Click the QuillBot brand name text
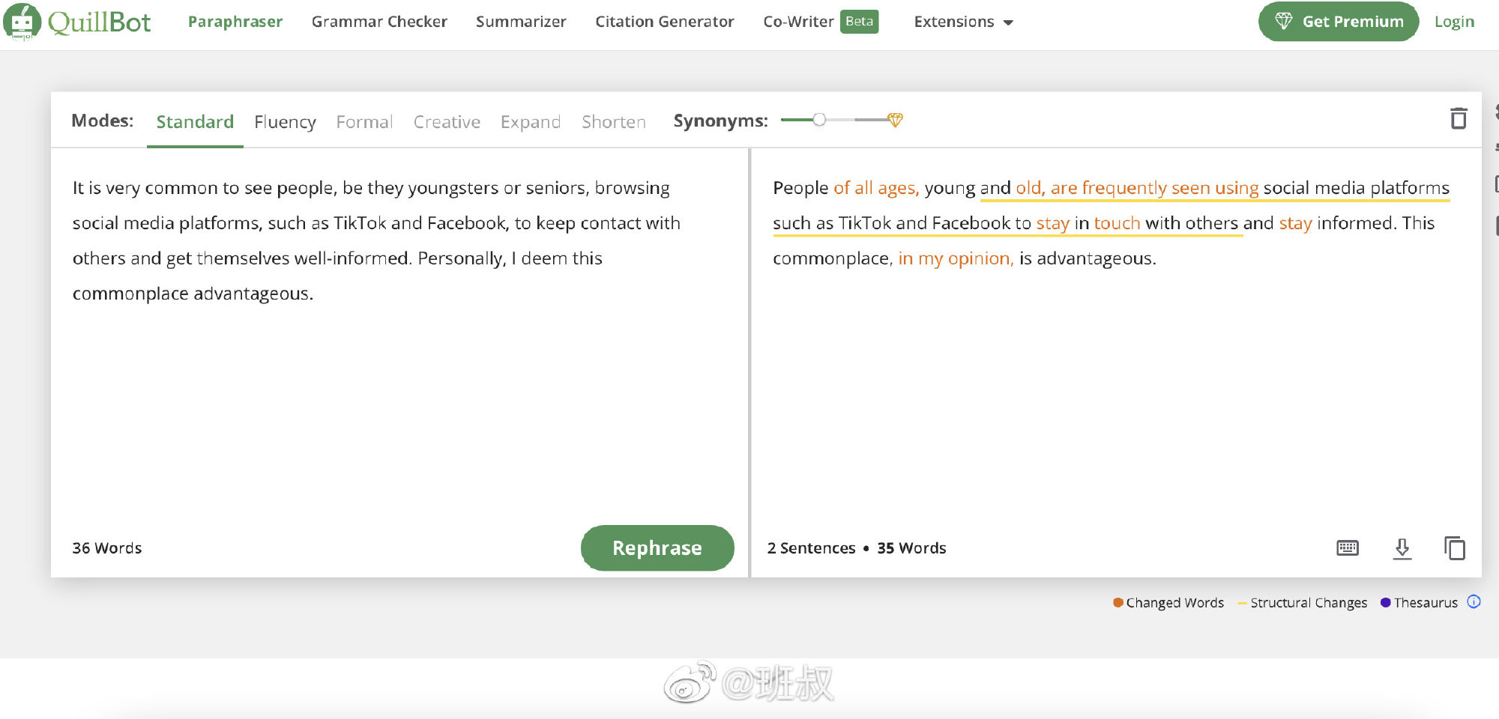Screen dimensions: 1499x719 pos(100,22)
